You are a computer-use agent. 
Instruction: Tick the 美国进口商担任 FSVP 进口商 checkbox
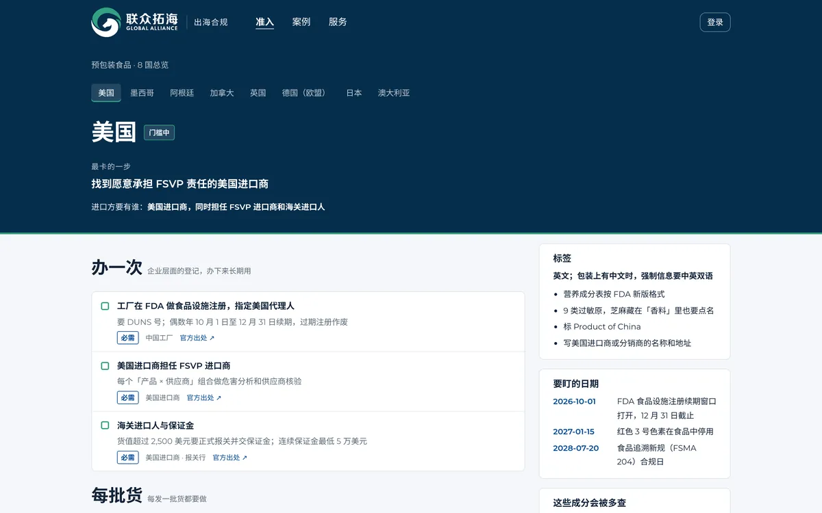[x=105, y=366]
